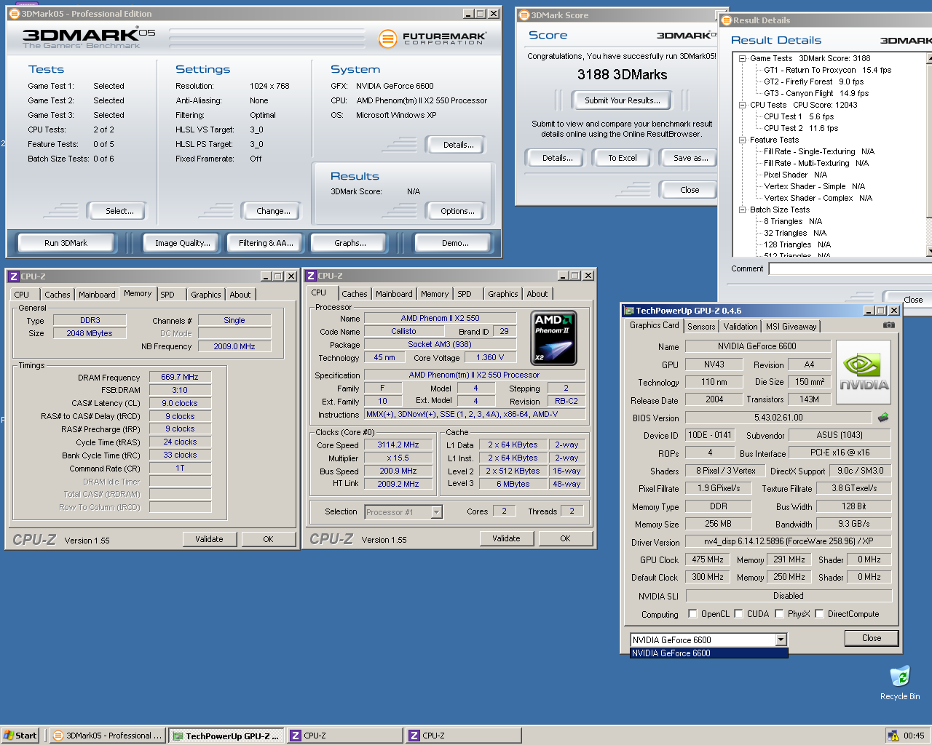This screenshot has height=745, width=932.
Task: Click the To Excel button
Action: click(x=623, y=158)
